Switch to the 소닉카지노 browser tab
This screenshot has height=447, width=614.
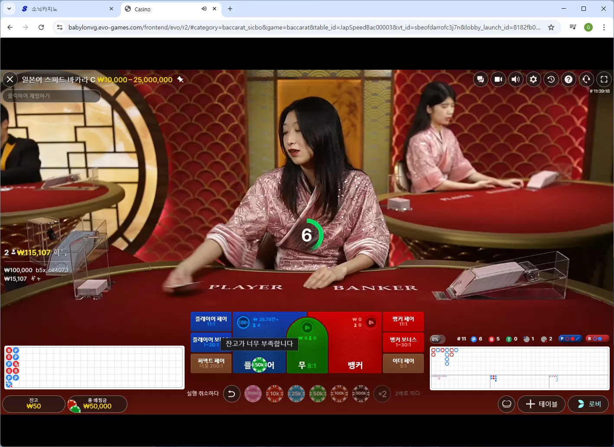click(x=65, y=9)
